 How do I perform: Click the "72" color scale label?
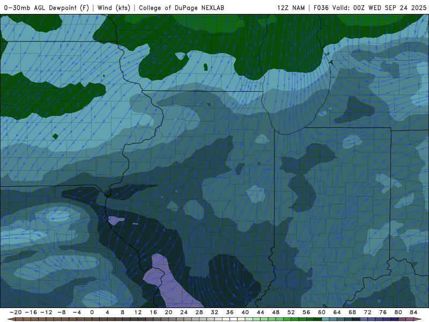tap(368, 312)
